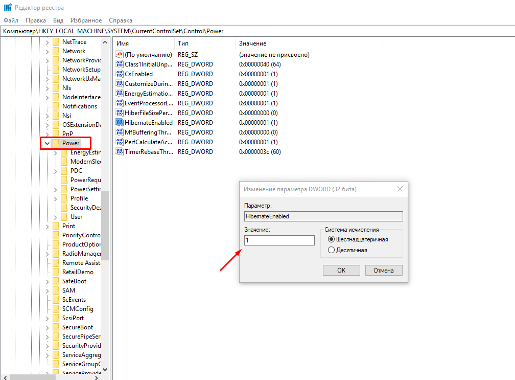Expand the SAM tree node
This screenshot has height=380, width=515.
[48, 290]
